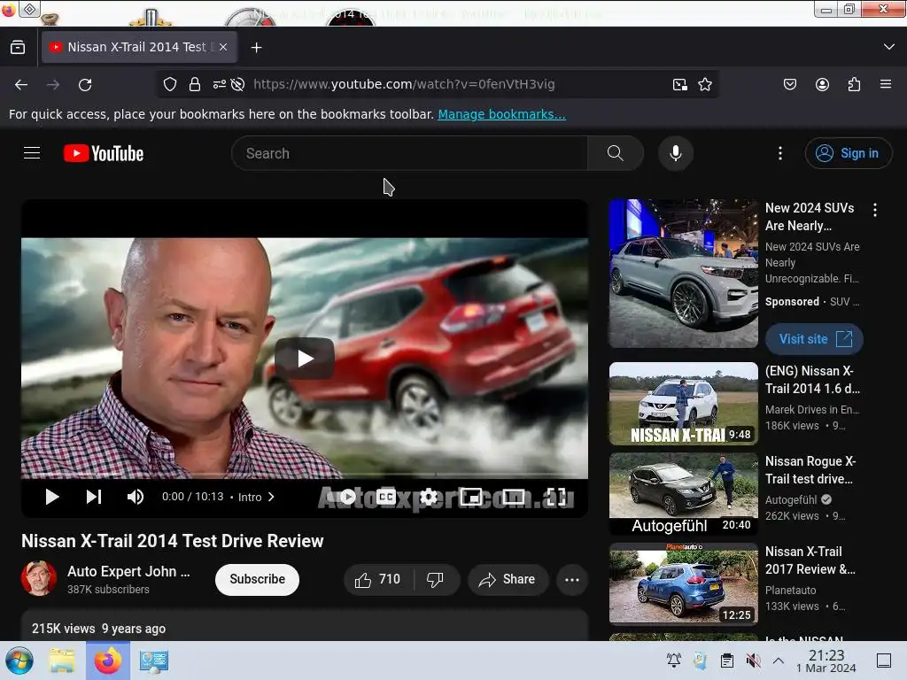
Task: Open player settings gear
Action: pos(429,497)
